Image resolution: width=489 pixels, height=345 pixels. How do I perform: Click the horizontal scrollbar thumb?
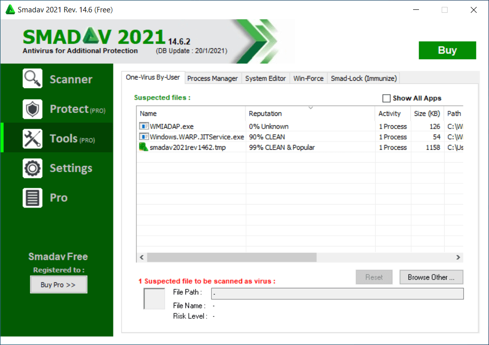click(232, 257)
